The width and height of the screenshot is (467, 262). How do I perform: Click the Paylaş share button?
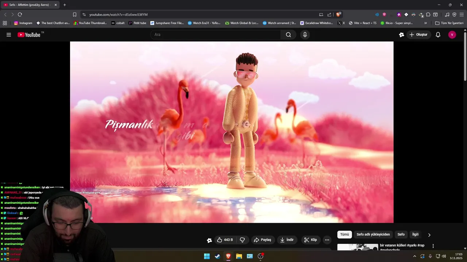click(263, 240)
